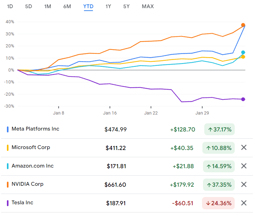263x214 pixels.
Task: Show the 6M chart range
Action: (x=67, y=6)
